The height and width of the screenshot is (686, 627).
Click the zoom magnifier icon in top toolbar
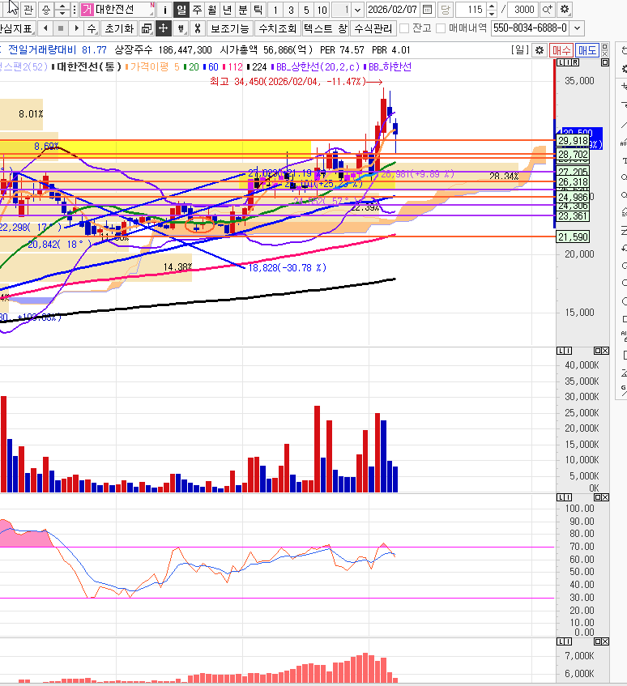(547, 10)
